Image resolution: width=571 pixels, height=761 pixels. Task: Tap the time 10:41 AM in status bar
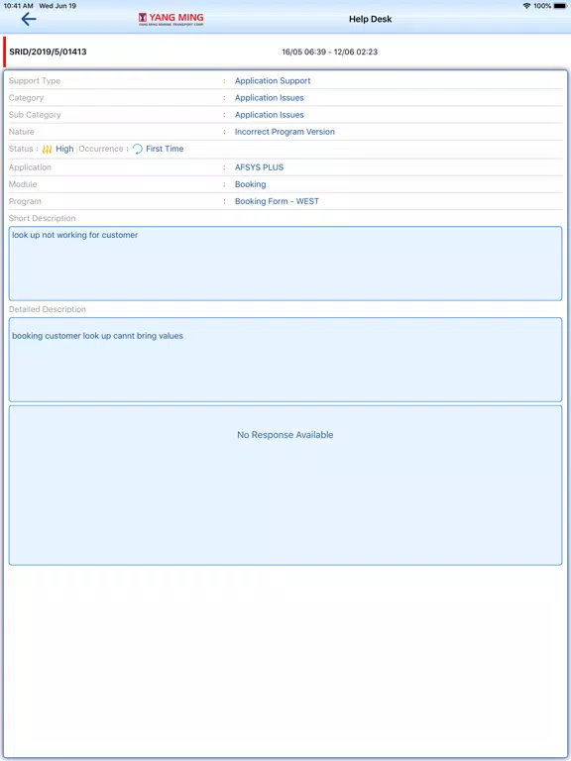(x=19, y=6)
